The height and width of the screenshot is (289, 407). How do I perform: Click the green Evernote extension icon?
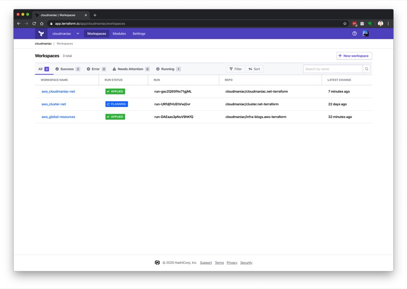click(370, 23)
